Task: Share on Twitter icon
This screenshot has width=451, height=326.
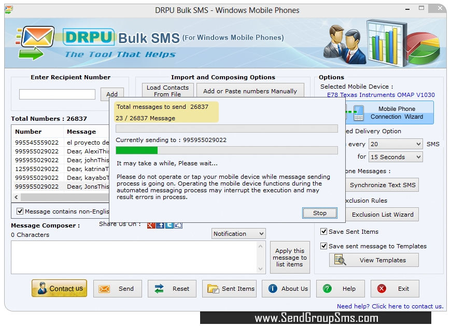Action: click(x=170, y=225)
